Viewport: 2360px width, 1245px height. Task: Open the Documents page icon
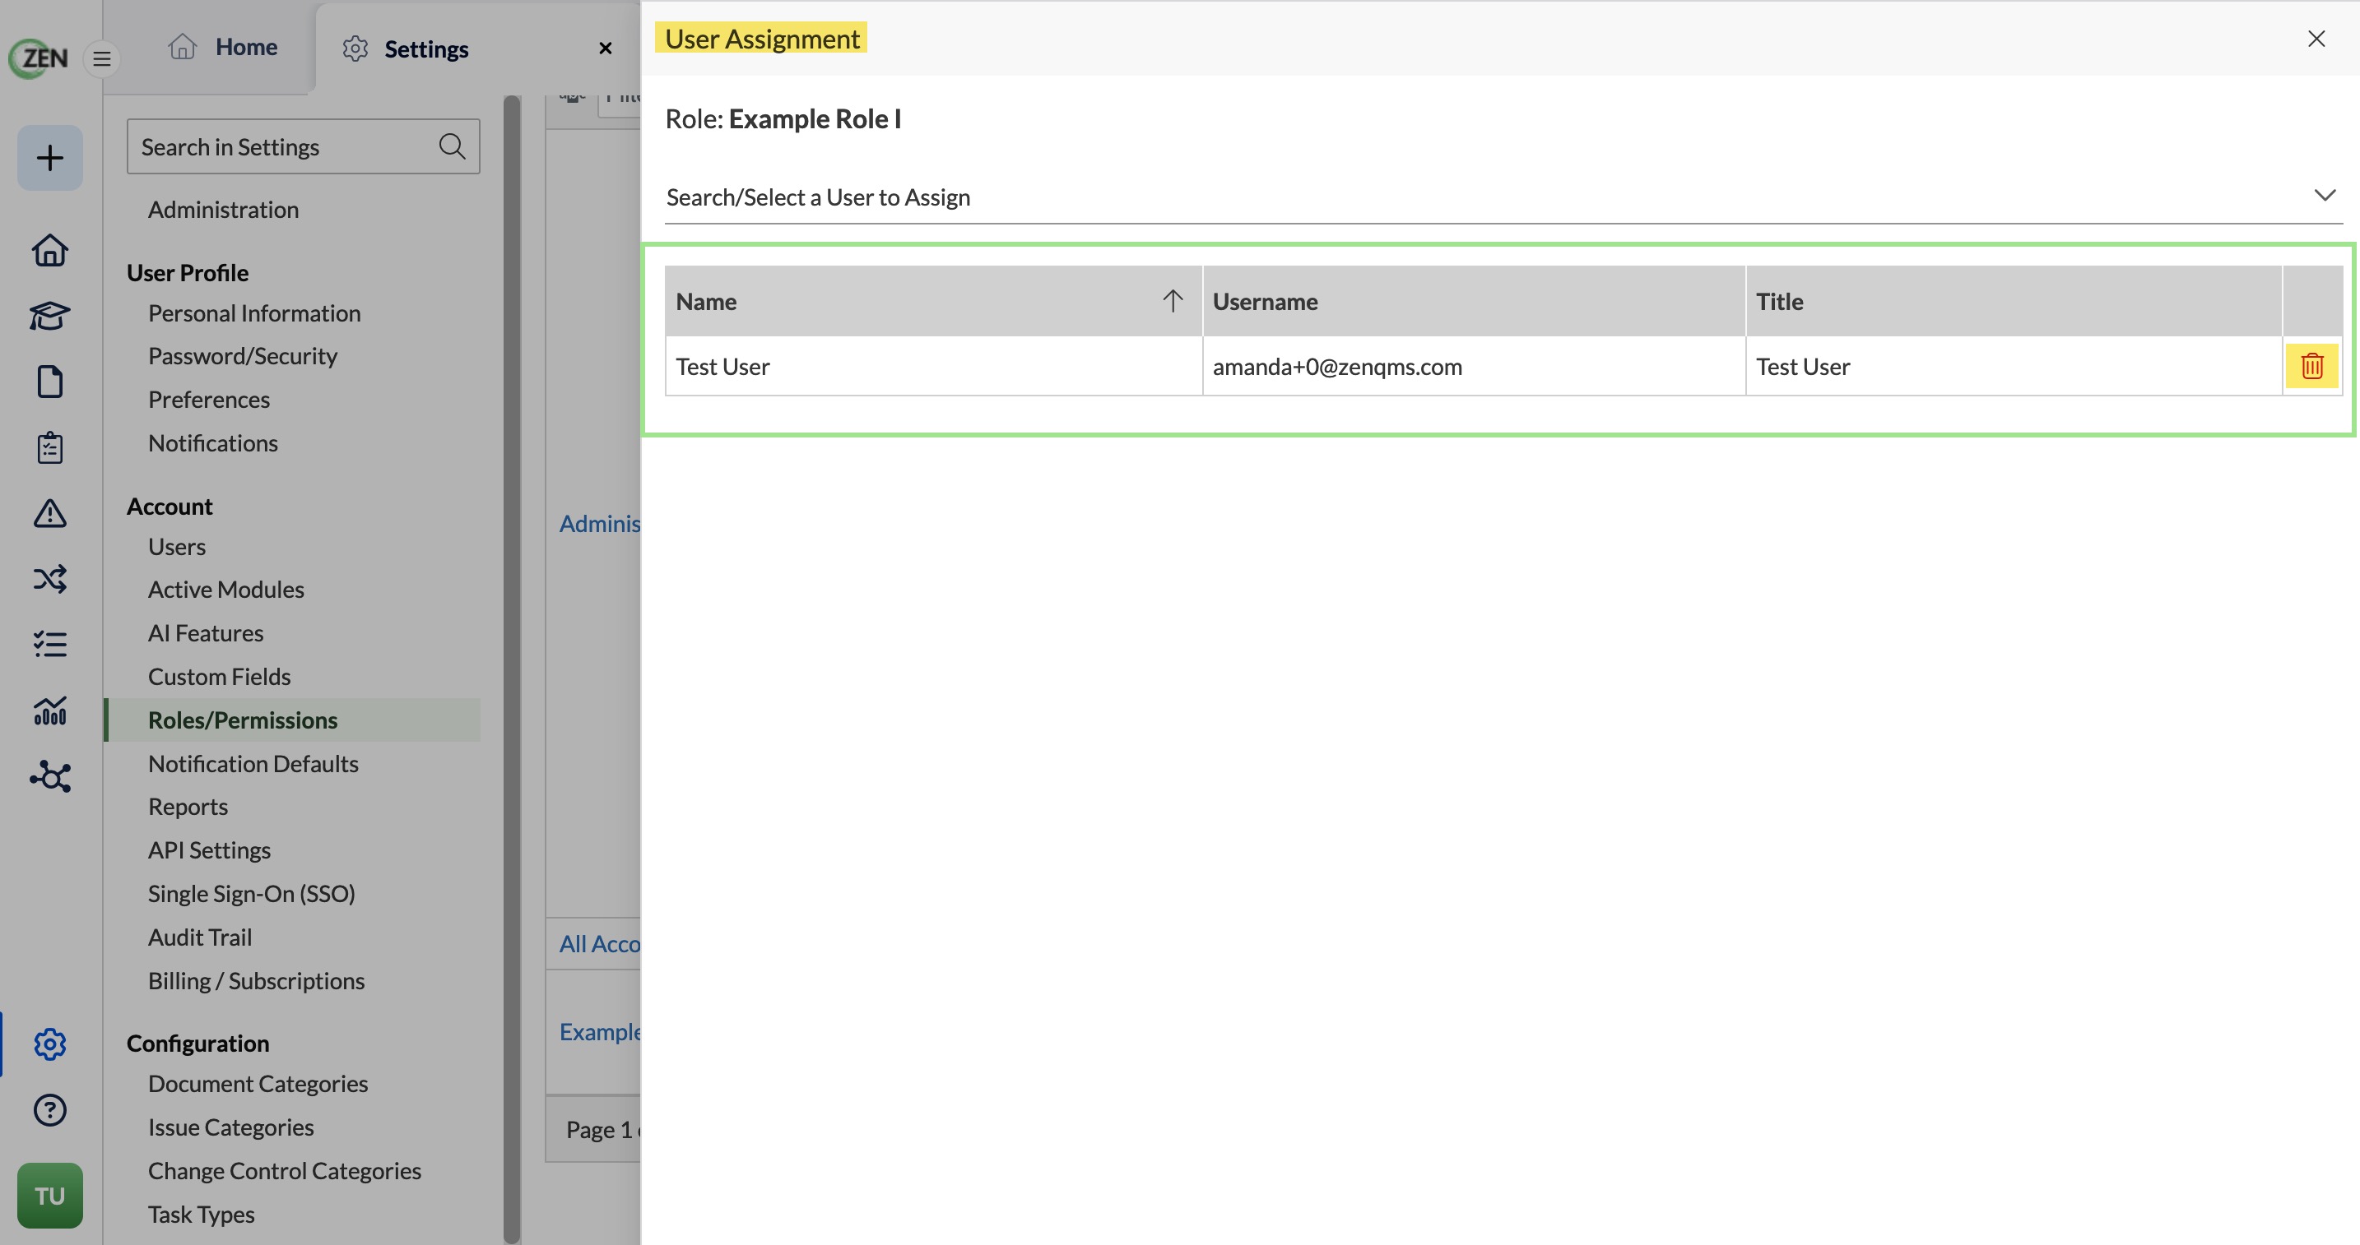50,382
